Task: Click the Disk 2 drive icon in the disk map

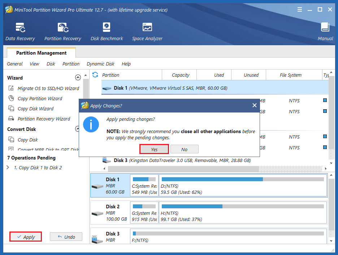Action: pos(97,213)
